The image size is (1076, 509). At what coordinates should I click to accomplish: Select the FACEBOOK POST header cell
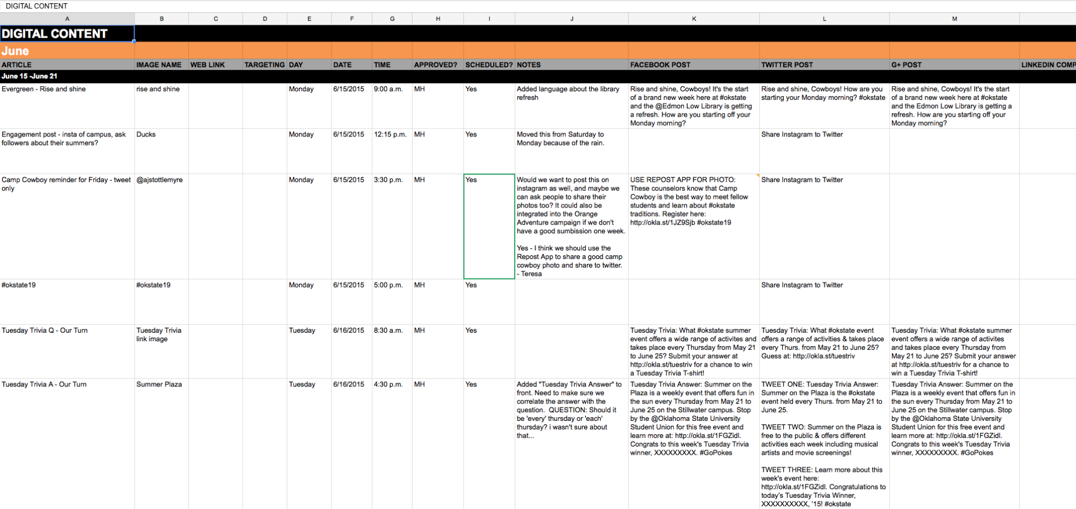pyautogui.click(x=694, y=65)
